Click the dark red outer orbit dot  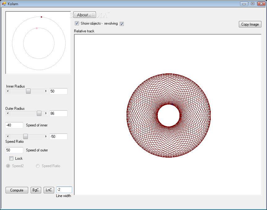pyautogui.click(x=41, y=17)
